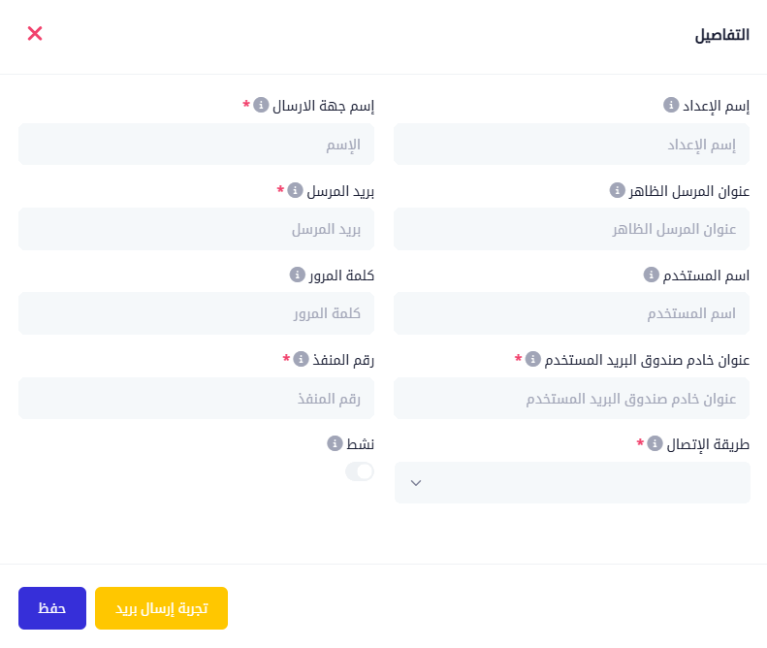This screenshot has width=767, height=648.
Task: Click the حفظ save button
Action: 52,608
